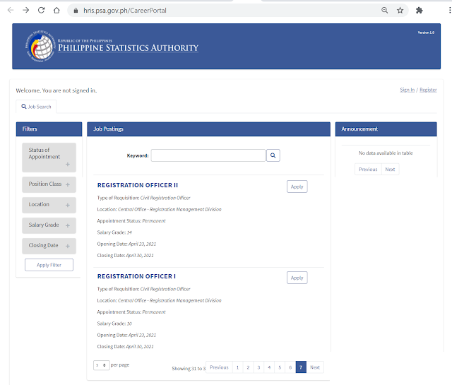Open the Registration Officer I posting title

[136, 276]
